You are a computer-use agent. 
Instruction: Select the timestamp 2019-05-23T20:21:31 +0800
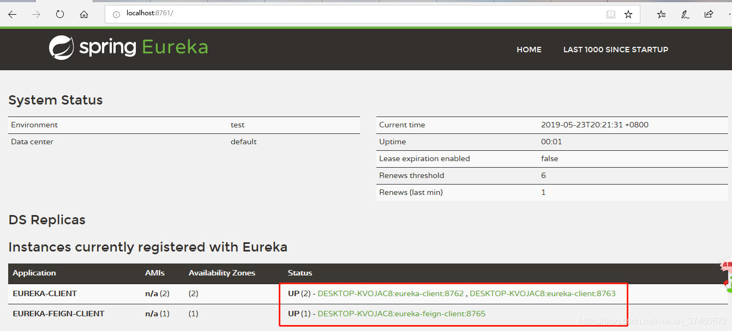595,125
